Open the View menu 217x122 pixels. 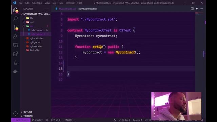pyautogui.click(x=47, y=3)
